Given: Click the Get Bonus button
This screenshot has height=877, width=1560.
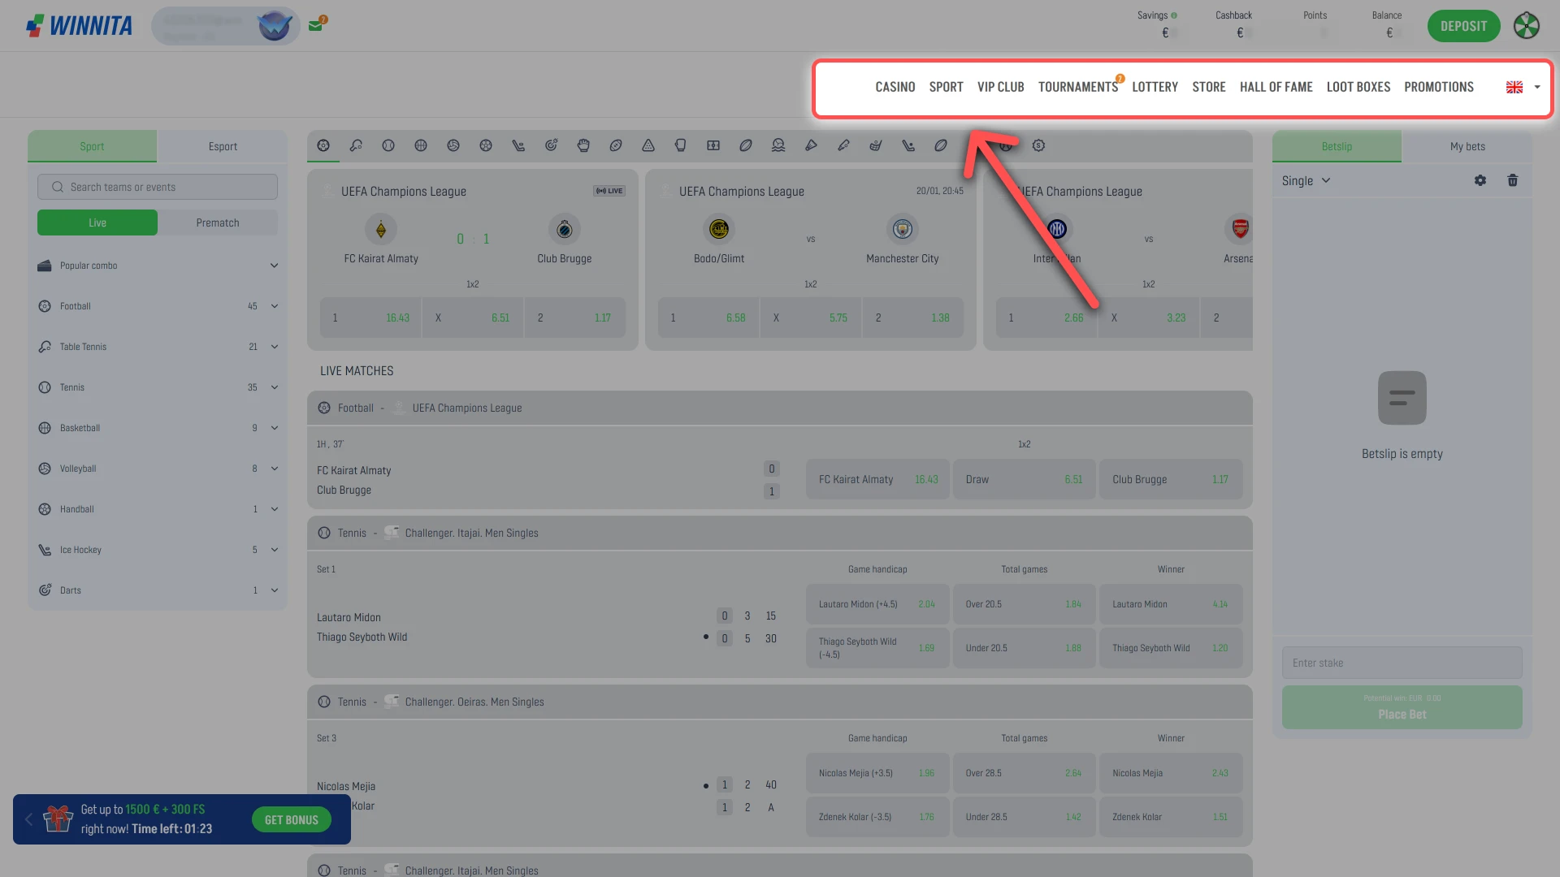Looking at the screenshot, I should [x=291, y=819].
